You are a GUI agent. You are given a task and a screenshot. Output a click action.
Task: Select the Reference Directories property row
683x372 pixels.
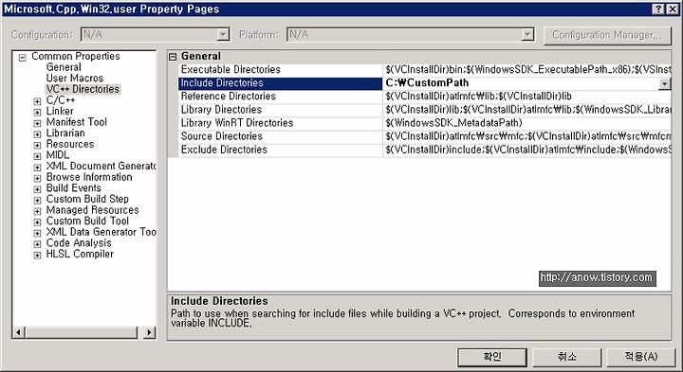(x=425, y=97)
